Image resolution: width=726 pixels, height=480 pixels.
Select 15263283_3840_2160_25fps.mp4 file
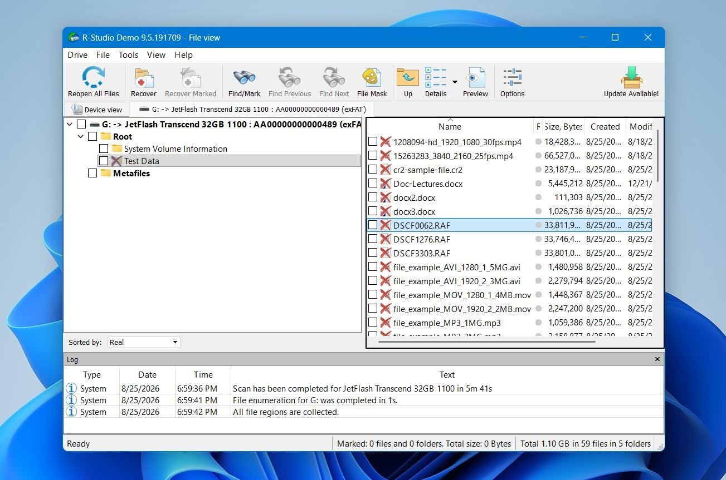coord(453,156)
